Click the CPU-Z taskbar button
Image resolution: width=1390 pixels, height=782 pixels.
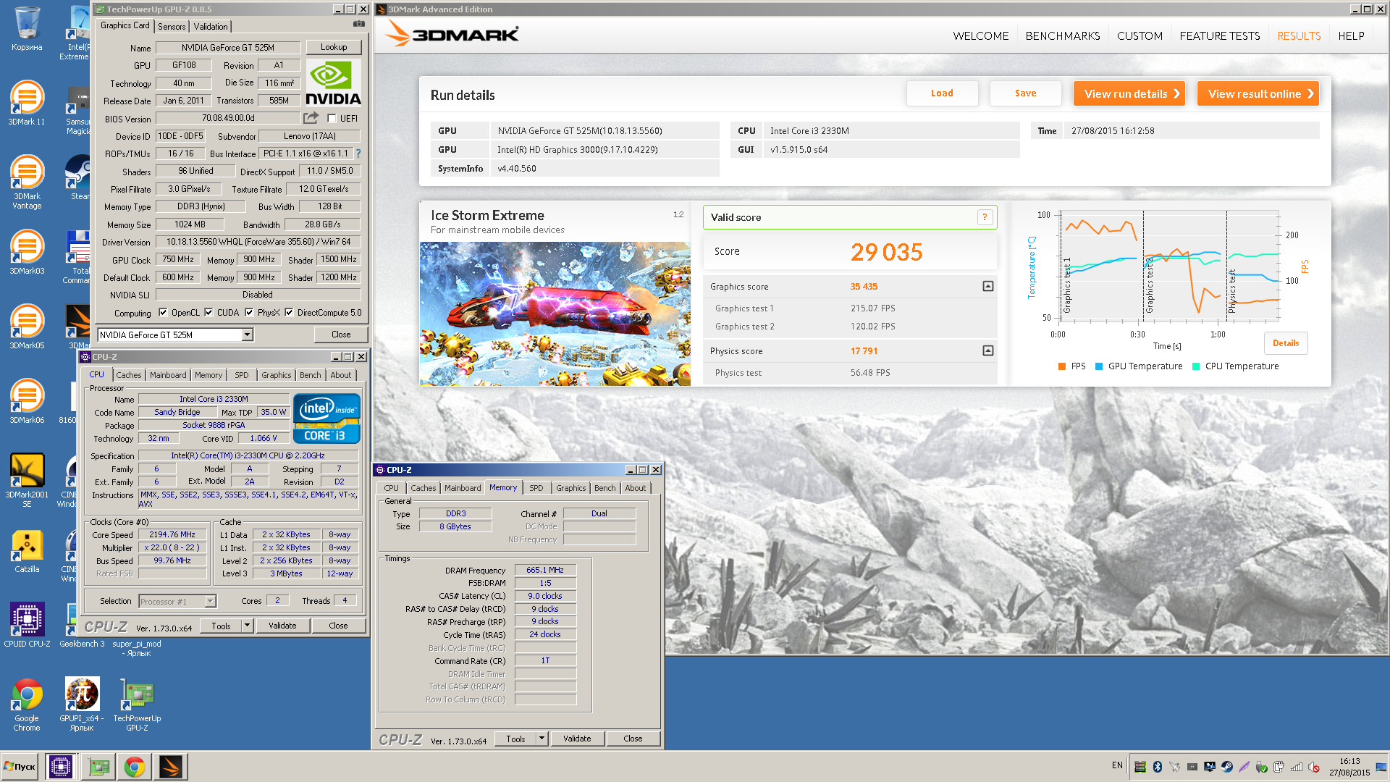pyautogui.click(x=60, y=767)
